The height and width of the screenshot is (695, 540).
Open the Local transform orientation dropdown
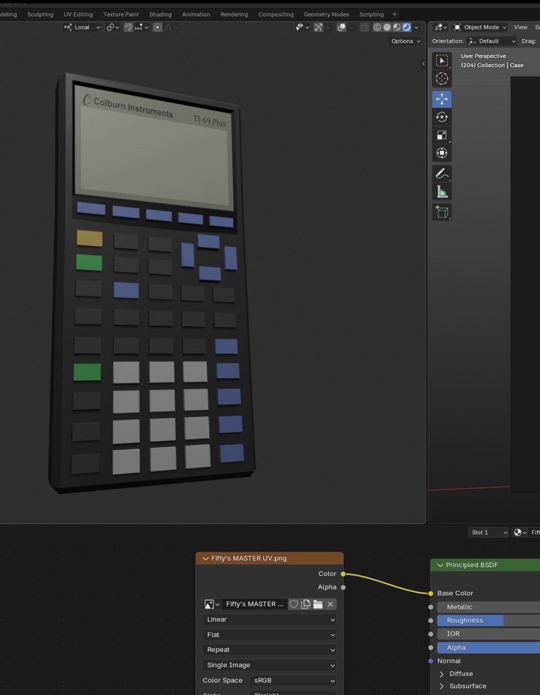tap(82, 27)
